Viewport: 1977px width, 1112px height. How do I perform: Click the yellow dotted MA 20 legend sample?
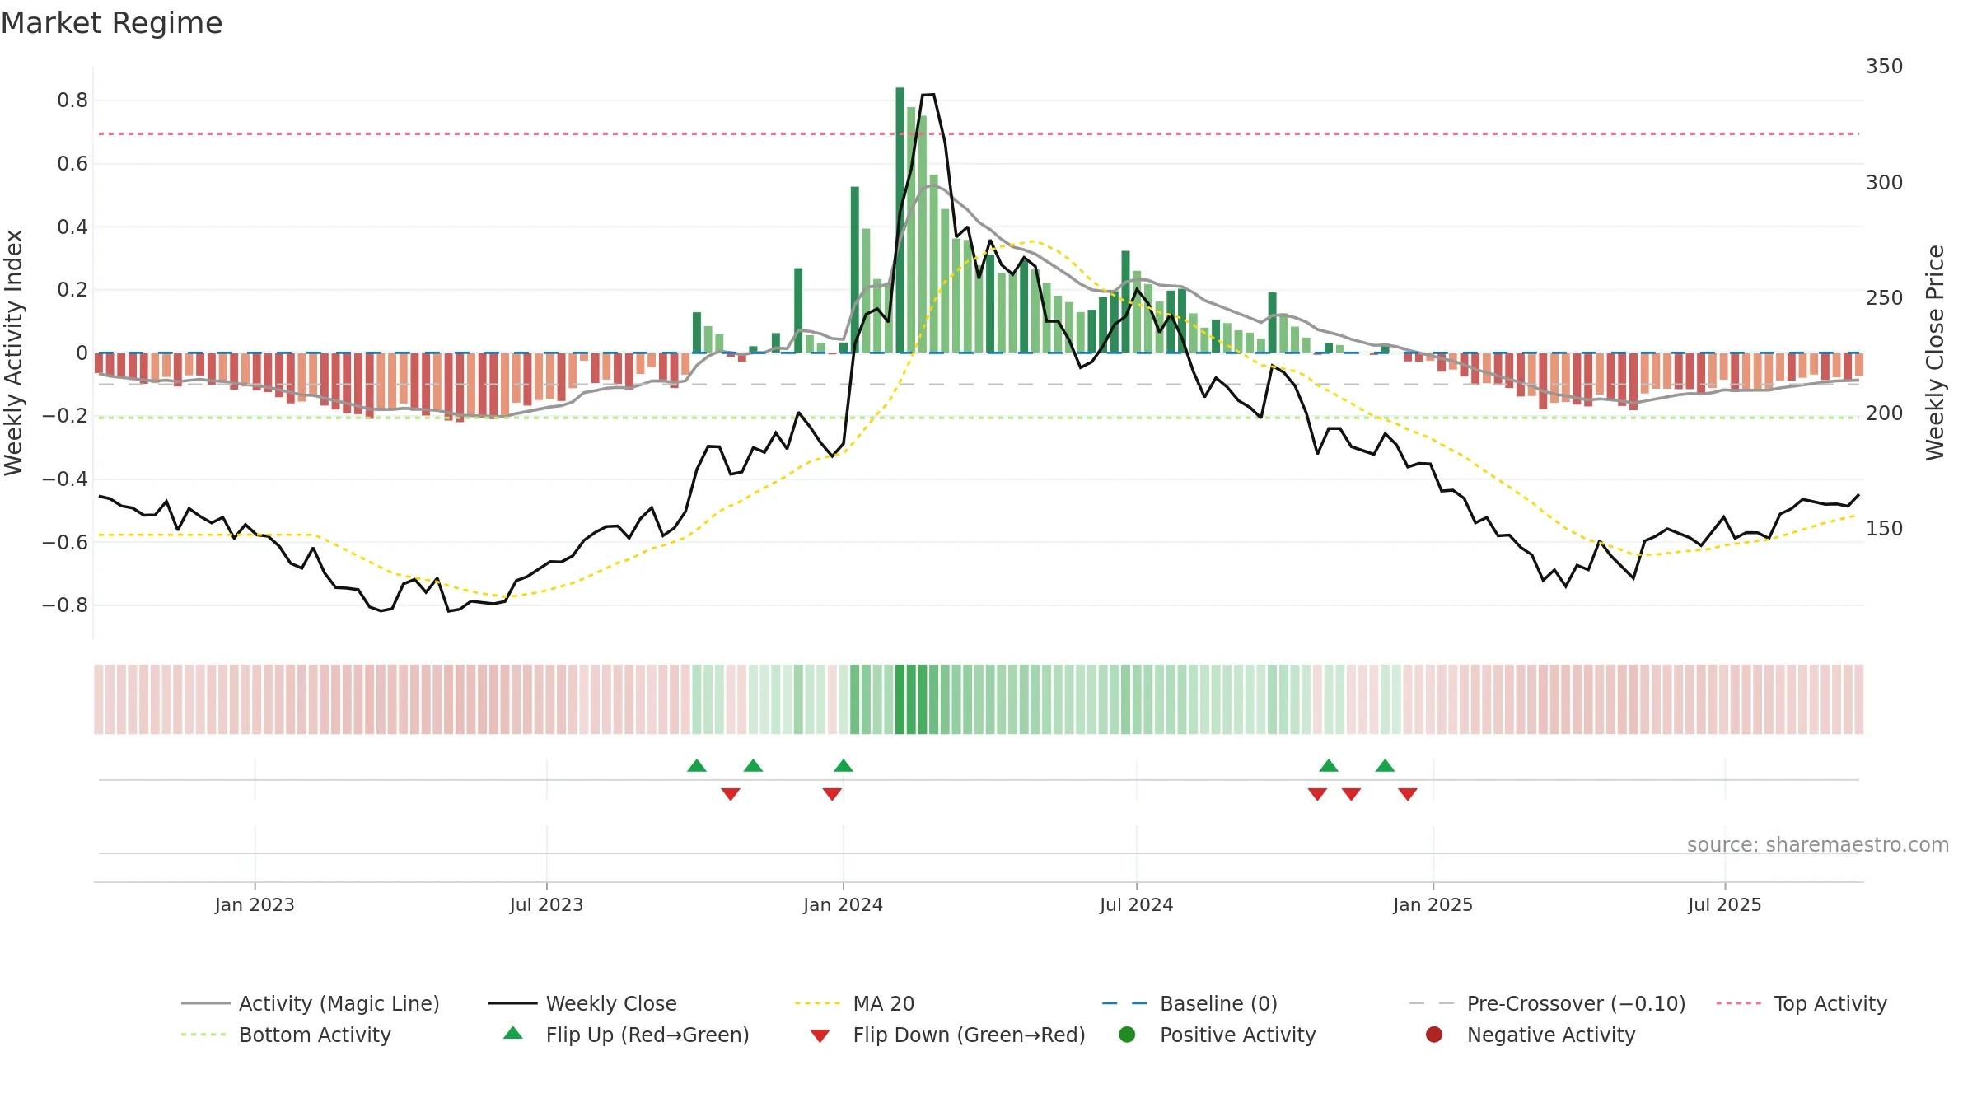tap(817, 1003)
